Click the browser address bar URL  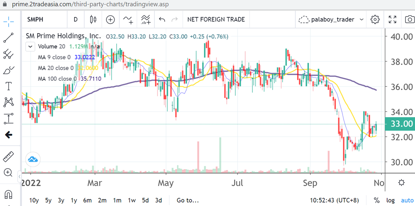point(90,4)
